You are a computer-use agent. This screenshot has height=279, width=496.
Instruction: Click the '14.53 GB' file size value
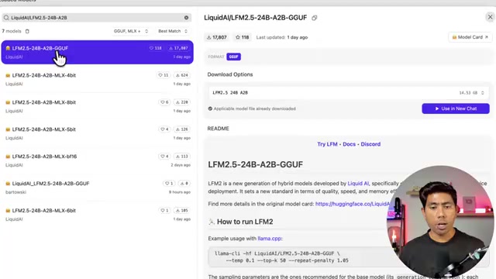click(x=468, y=93)
